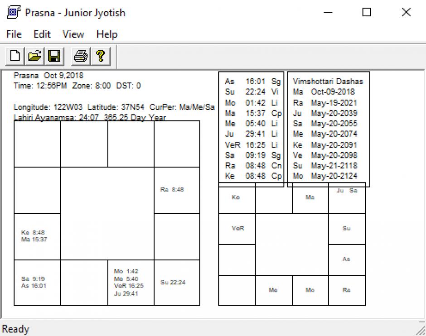The height and width of the screenshot is (336, 426).
Task: Click the Vimshottari Dashas heading
Action: (x=328, y=82)
